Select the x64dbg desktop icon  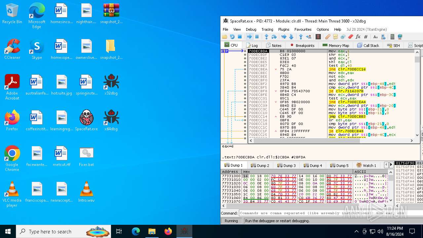click(111, 121)
